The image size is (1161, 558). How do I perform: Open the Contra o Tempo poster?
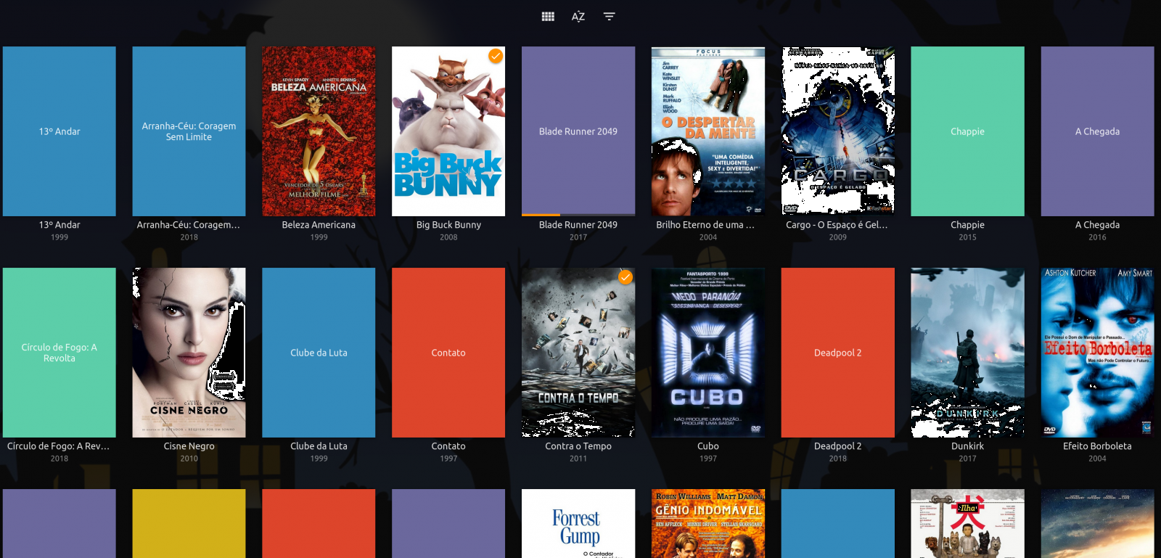coord(578,353)
